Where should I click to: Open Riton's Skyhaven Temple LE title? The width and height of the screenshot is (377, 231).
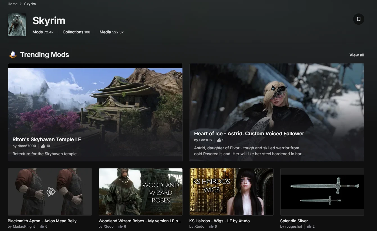pos(47,139)
